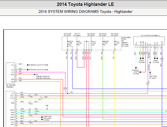Select '(UNDER FRONT OF CENTER CONSOLE)' ground note

tap(43, 77)
